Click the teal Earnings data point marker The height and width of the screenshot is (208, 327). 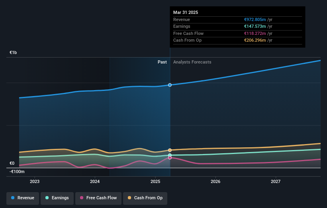[170, 155]
